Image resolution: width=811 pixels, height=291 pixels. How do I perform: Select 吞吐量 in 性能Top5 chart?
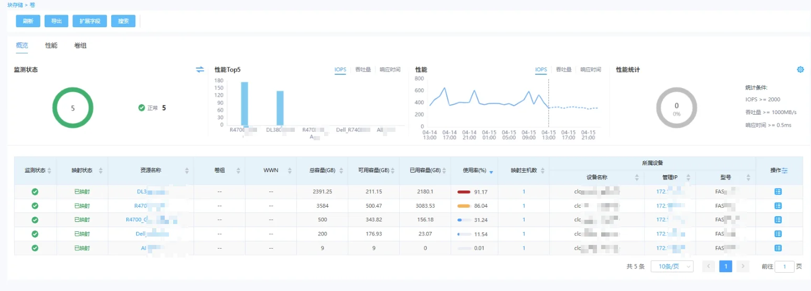[362, 70]
